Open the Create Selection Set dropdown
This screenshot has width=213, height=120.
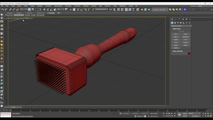coord(101,9)
